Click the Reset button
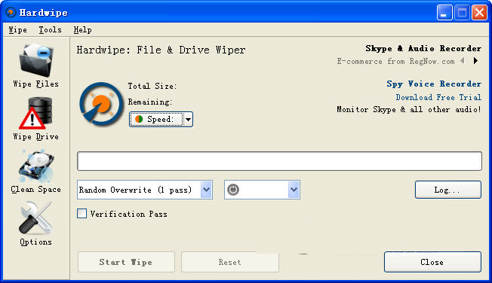Viewport: 492px width, 283px height. pyautogui.click(x=229, y=262)
